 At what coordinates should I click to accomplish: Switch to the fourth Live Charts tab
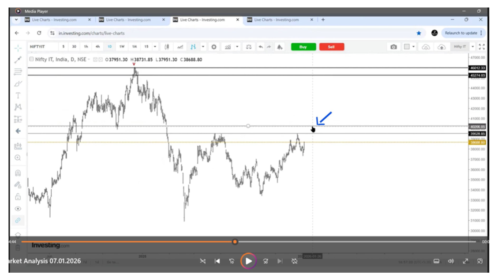coord(277,20)
